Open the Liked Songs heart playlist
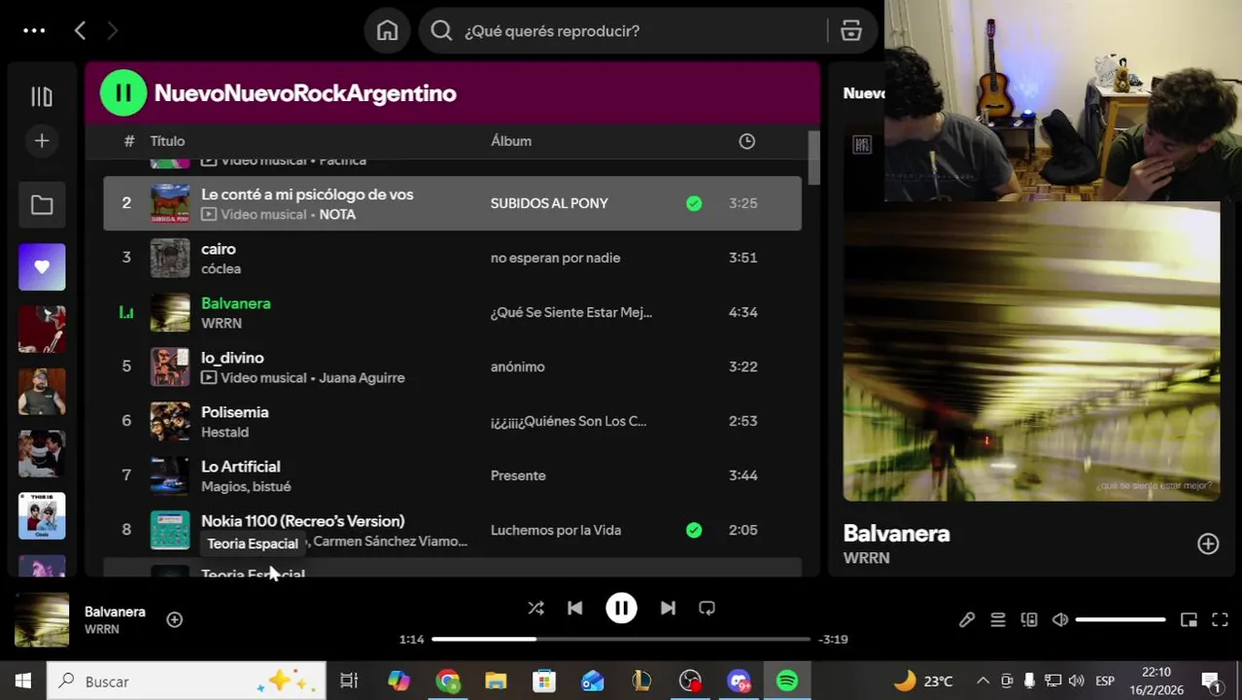Screen dimensions: 1242x700 [x=42, y=267]
